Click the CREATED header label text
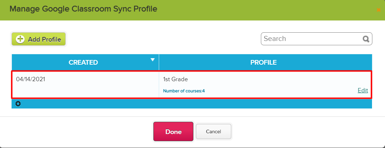Screen dimensions: 385x148 [83, 63]
